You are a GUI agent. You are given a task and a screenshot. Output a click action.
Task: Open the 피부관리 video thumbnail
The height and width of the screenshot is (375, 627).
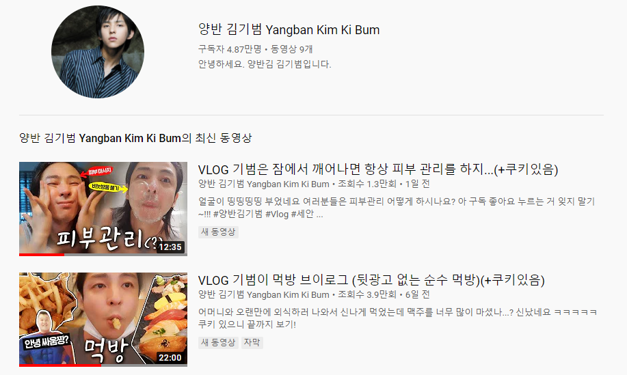103,209
